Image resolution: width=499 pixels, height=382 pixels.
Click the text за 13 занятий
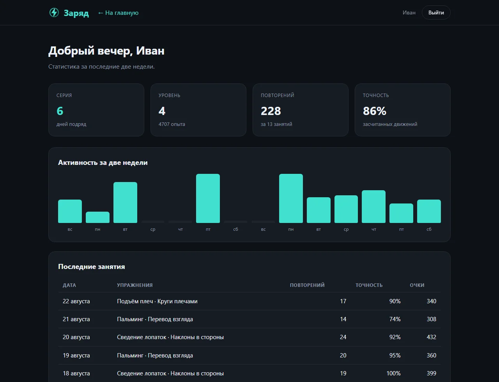pyautogui.click(x=276, y=124)
